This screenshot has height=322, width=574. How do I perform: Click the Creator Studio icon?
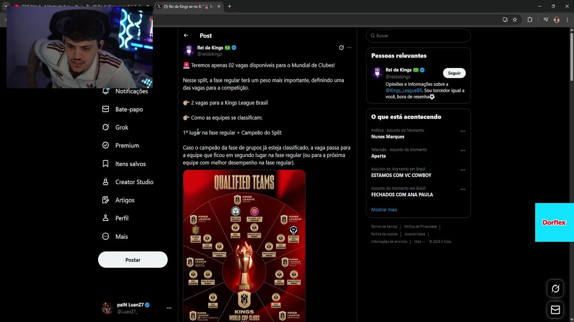point(105,182)
